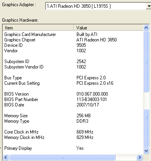
Task: Select the Device ID row
Action: (73, 45)
